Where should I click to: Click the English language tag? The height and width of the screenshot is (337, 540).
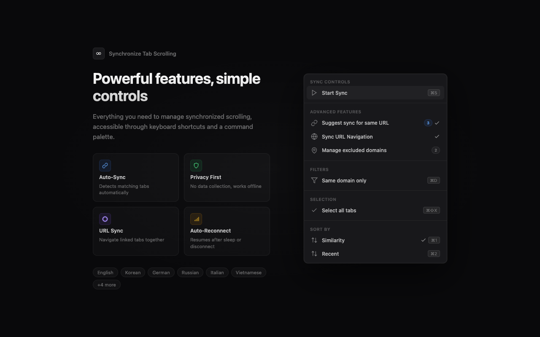click(x=105, y=273)
